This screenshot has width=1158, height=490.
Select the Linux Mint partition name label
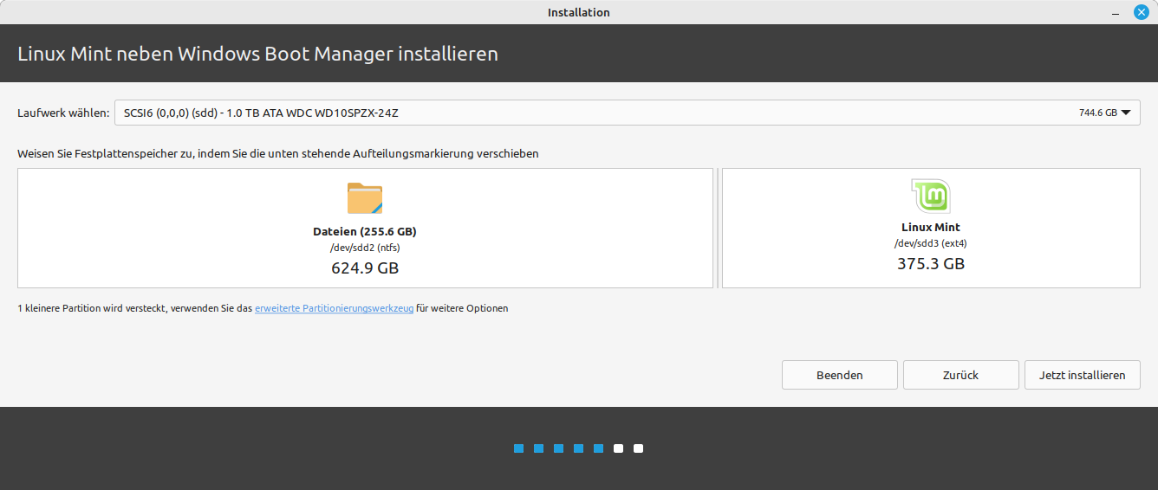tap(931, 228)
